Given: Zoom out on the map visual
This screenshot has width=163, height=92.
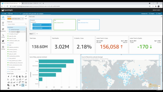Looking at the screenshot, I should [x=159, y=89].
